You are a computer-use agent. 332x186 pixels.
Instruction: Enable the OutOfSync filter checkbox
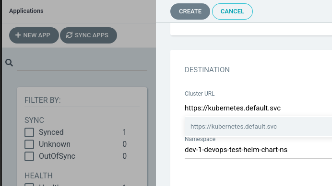point(29,156)
